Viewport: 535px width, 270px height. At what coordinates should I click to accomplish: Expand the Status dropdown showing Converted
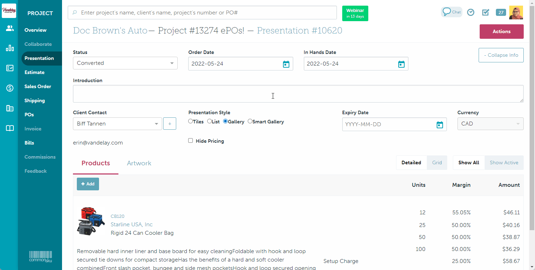click(125, 63)
